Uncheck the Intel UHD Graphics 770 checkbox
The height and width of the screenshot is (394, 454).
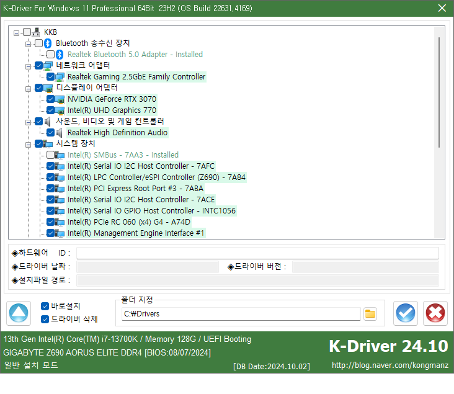pos(50,110)
